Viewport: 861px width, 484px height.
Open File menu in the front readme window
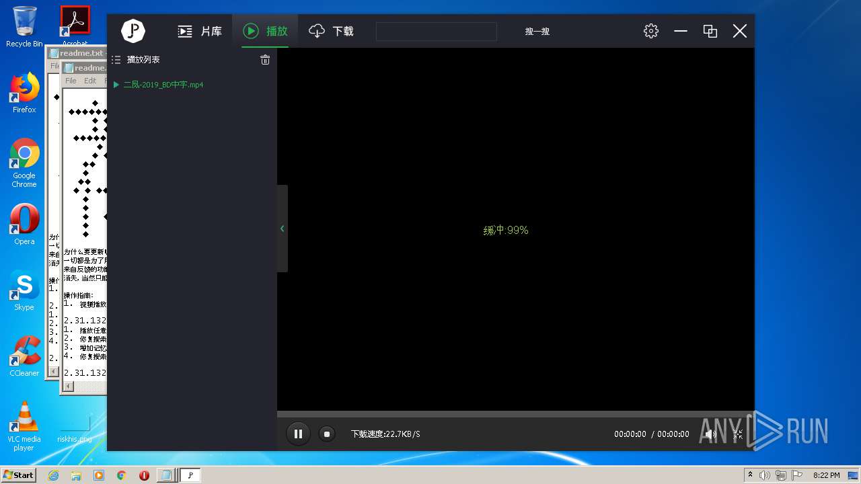71,81
